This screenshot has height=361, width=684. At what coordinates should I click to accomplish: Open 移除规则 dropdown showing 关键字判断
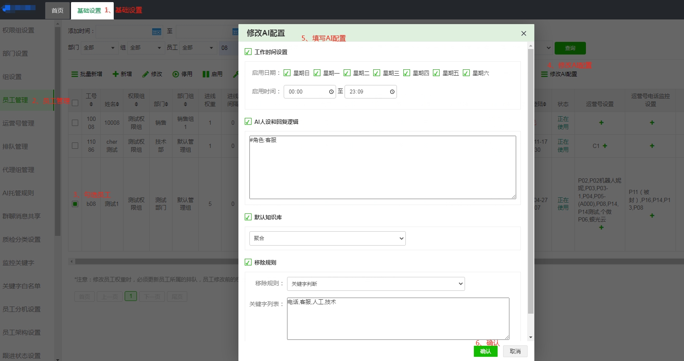click(376, 284)
